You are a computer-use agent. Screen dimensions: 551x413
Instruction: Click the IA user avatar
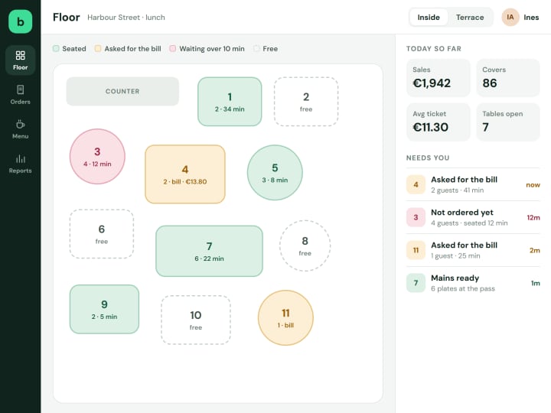click(510, 17)
